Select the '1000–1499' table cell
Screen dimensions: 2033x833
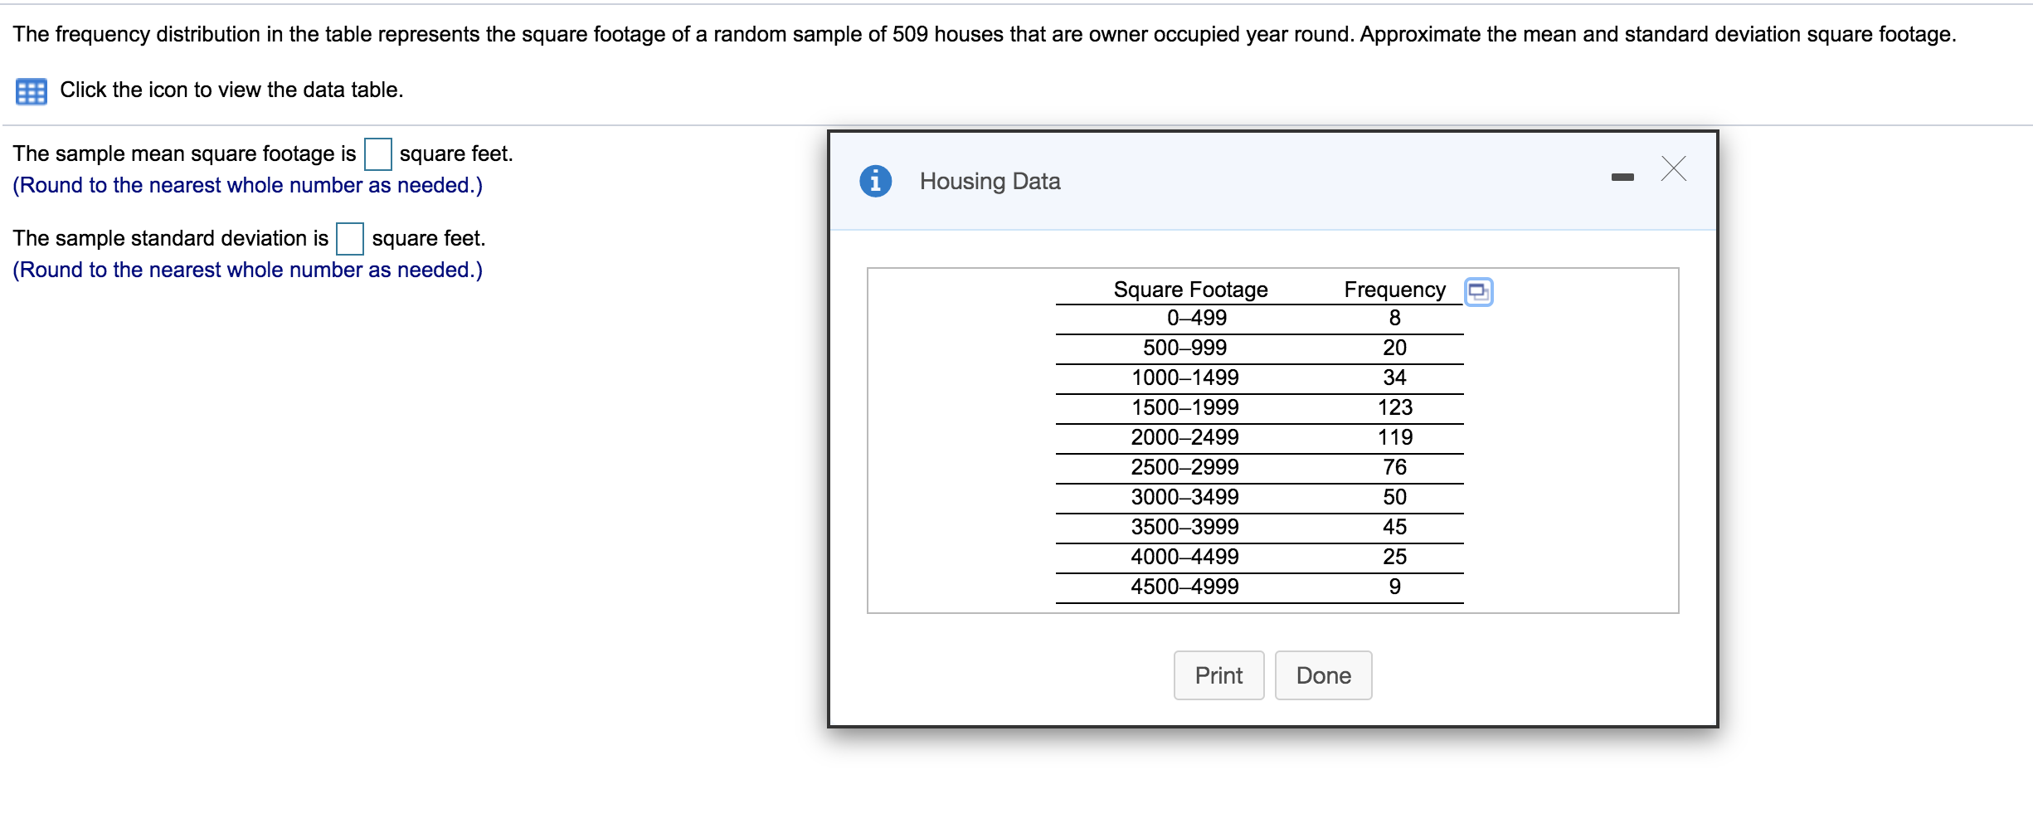point(1184,378)
